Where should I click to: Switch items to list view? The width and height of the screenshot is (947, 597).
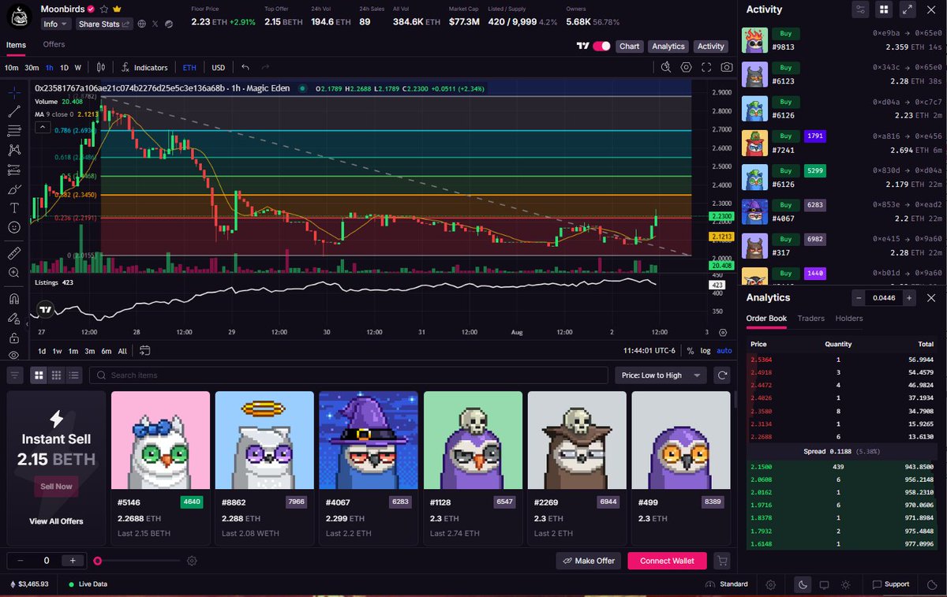coord(73,375)
